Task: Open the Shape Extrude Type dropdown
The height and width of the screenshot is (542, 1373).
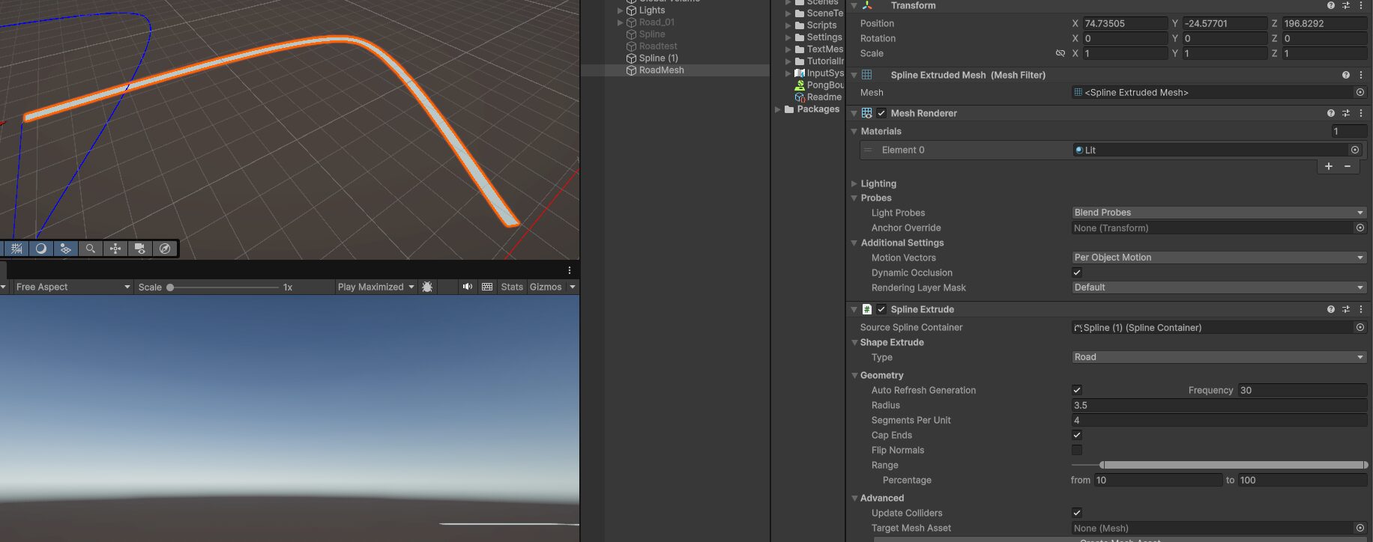Action: [x=1218, y=357]
